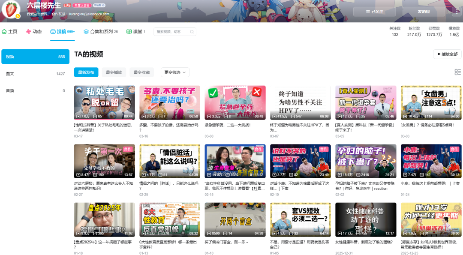Go to 主页 home tab

point(10,32)
